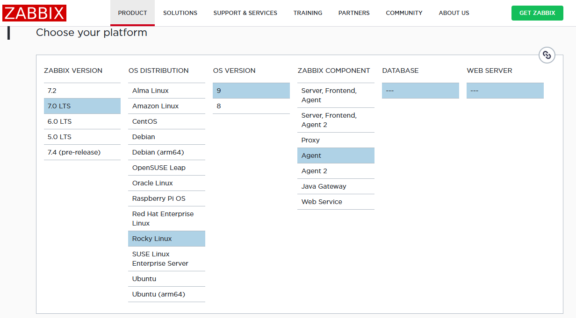Image resolution: width=576 pixels, height=318 pixels.
Task: Click the 'Choose your platform' heading
Action: click(x=92, y=33)
